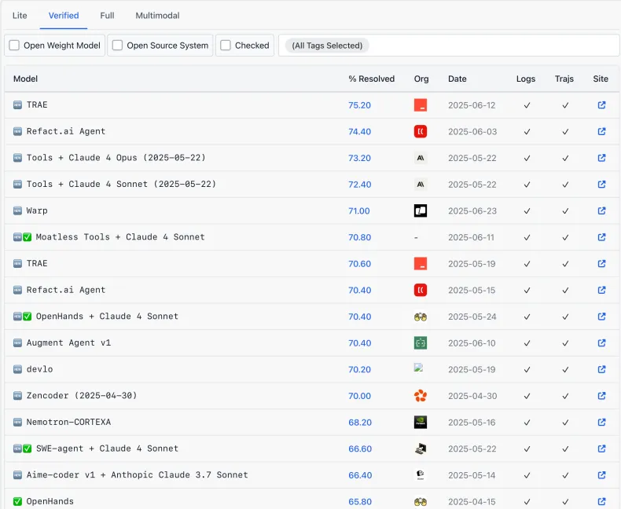621x509 pixels.
Task: Open site link for Refact.ai Agent 74.40 row
Action: click(601, 131)
